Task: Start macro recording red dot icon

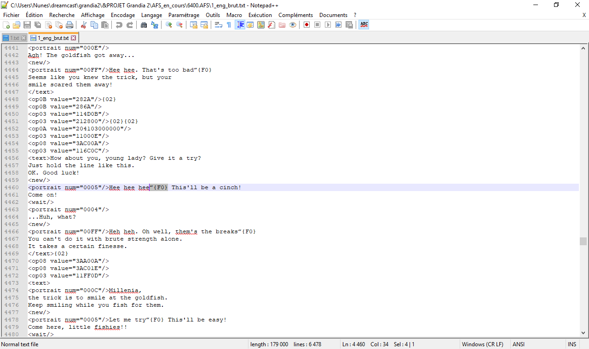Action: coord(307,25)
